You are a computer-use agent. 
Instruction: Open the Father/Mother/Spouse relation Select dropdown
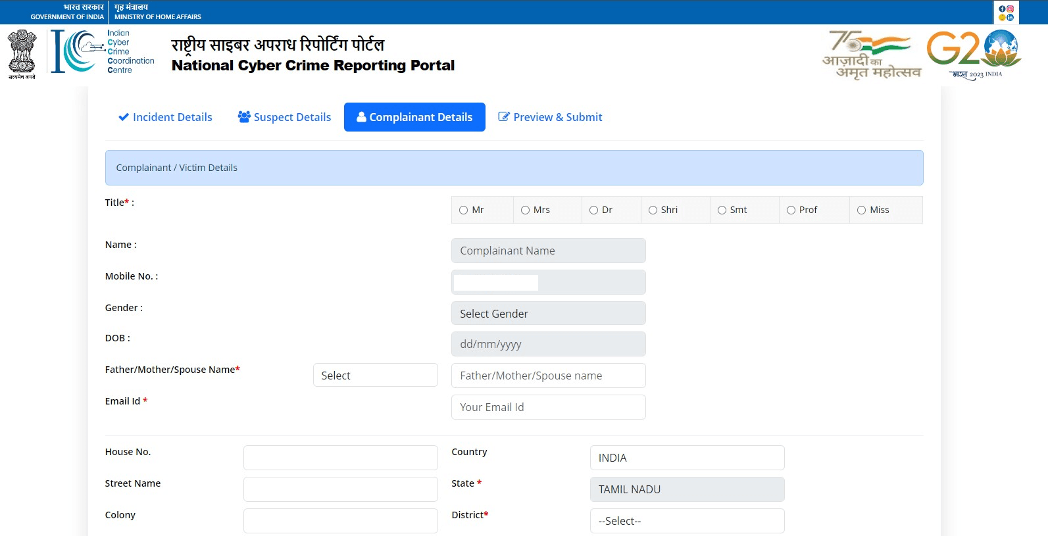[376, 375]
